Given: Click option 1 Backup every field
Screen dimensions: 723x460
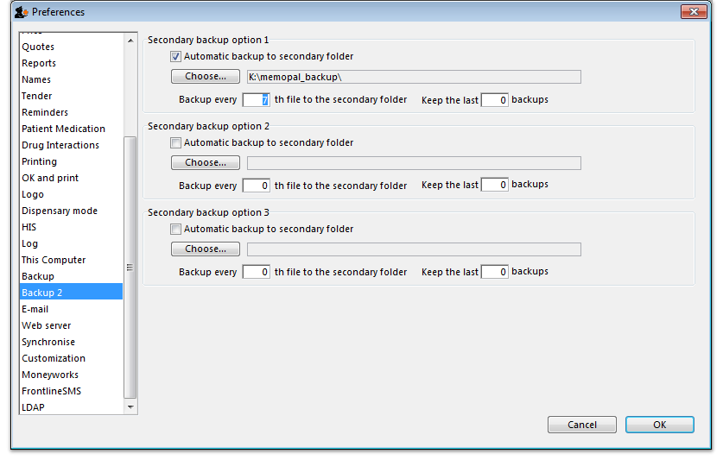Looking at the screenshot, I should tap(257, 100).
